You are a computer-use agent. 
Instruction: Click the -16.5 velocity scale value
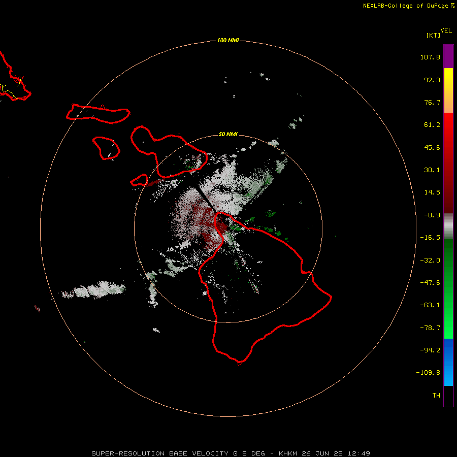tap(430, 238)
